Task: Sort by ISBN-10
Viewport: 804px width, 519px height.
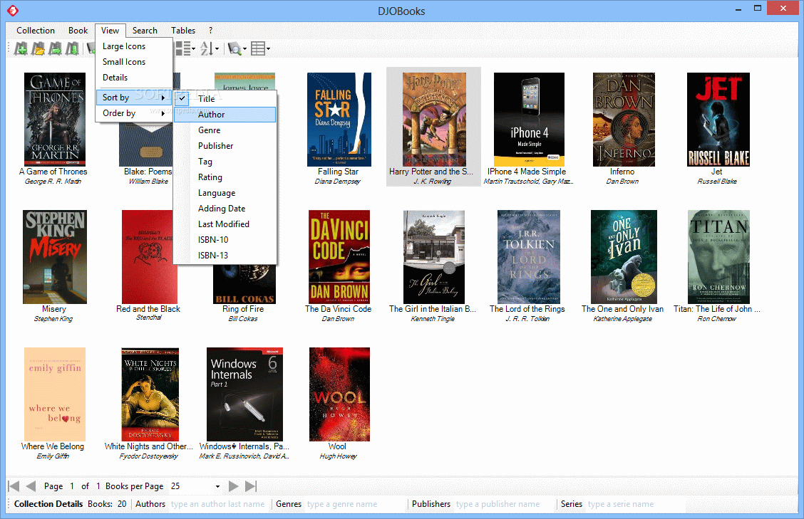Action: pos(225,240)
